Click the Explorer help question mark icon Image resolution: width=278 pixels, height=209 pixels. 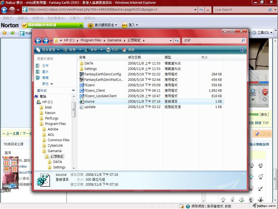click(242, 50)
